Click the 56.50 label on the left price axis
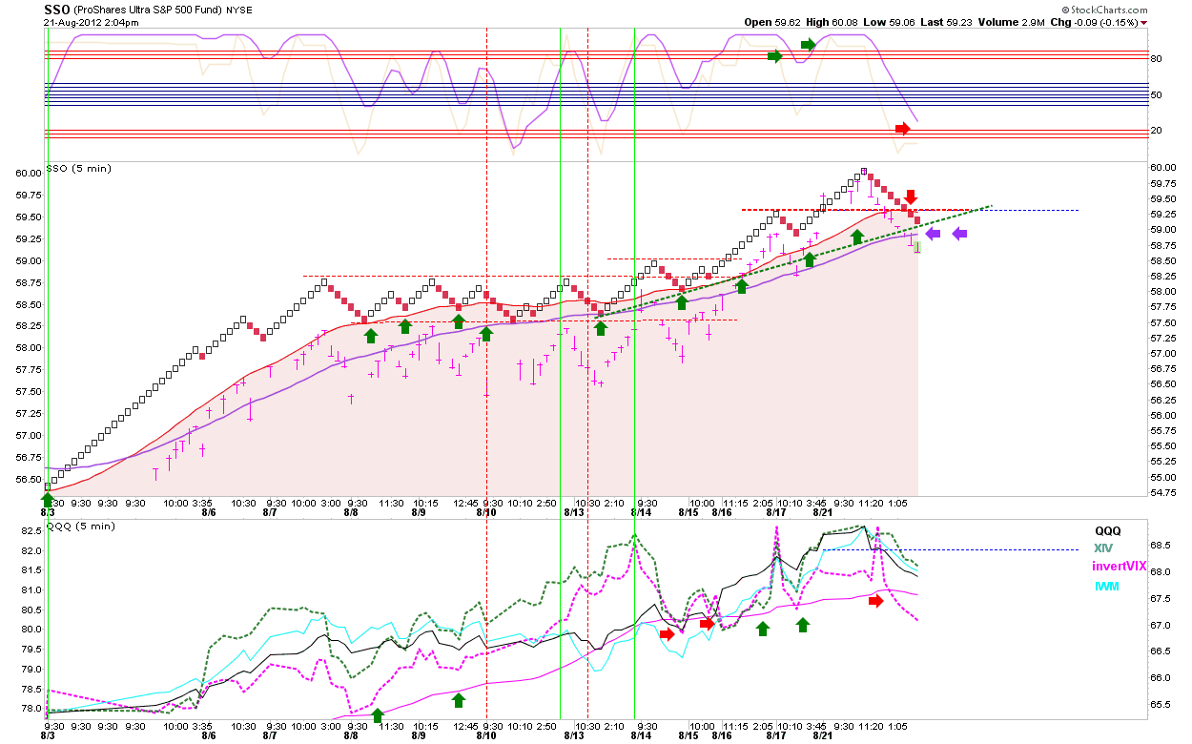The height and width of the screenshot is (744, 1192). pyautogui.click(x=29, y=479)
